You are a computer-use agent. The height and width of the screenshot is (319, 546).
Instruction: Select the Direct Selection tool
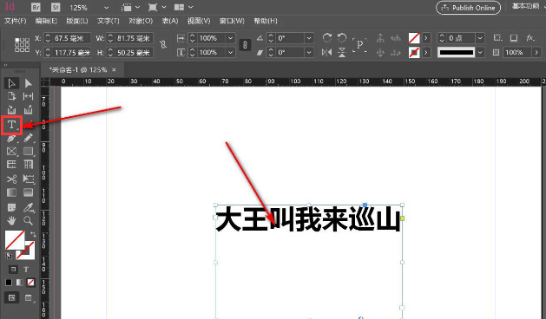tap(28, 83)
